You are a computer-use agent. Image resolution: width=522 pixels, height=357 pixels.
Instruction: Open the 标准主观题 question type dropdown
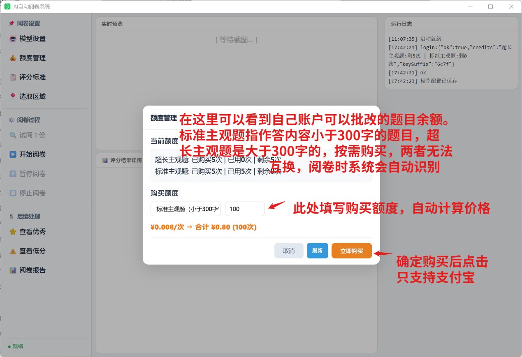coord(186,209)
